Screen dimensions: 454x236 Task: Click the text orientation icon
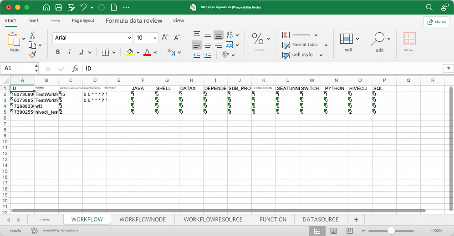click(225, 55)
